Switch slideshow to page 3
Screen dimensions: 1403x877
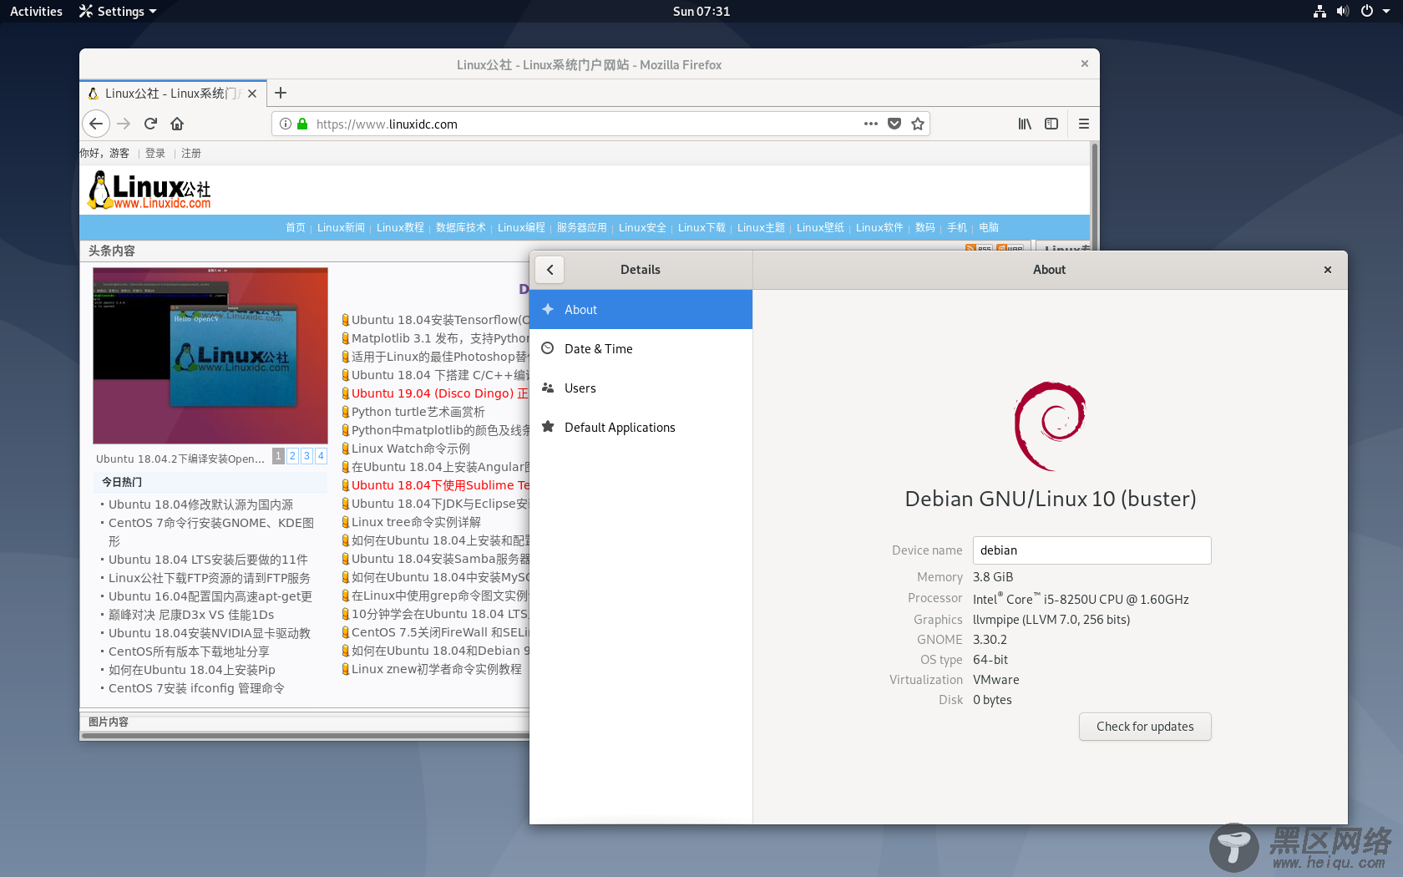[x=306, y=456]
